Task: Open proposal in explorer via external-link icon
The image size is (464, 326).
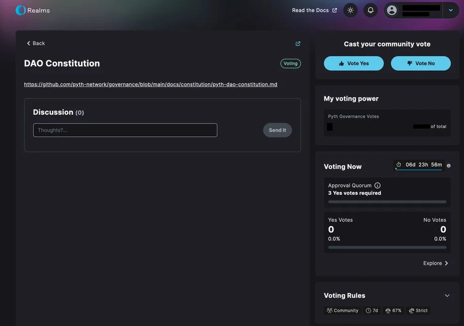Action: 298,44
